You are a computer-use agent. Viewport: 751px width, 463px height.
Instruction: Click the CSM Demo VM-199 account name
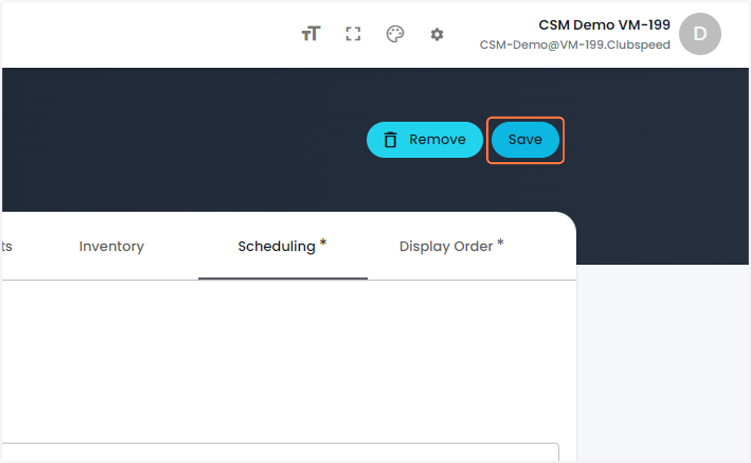[605, 25]
